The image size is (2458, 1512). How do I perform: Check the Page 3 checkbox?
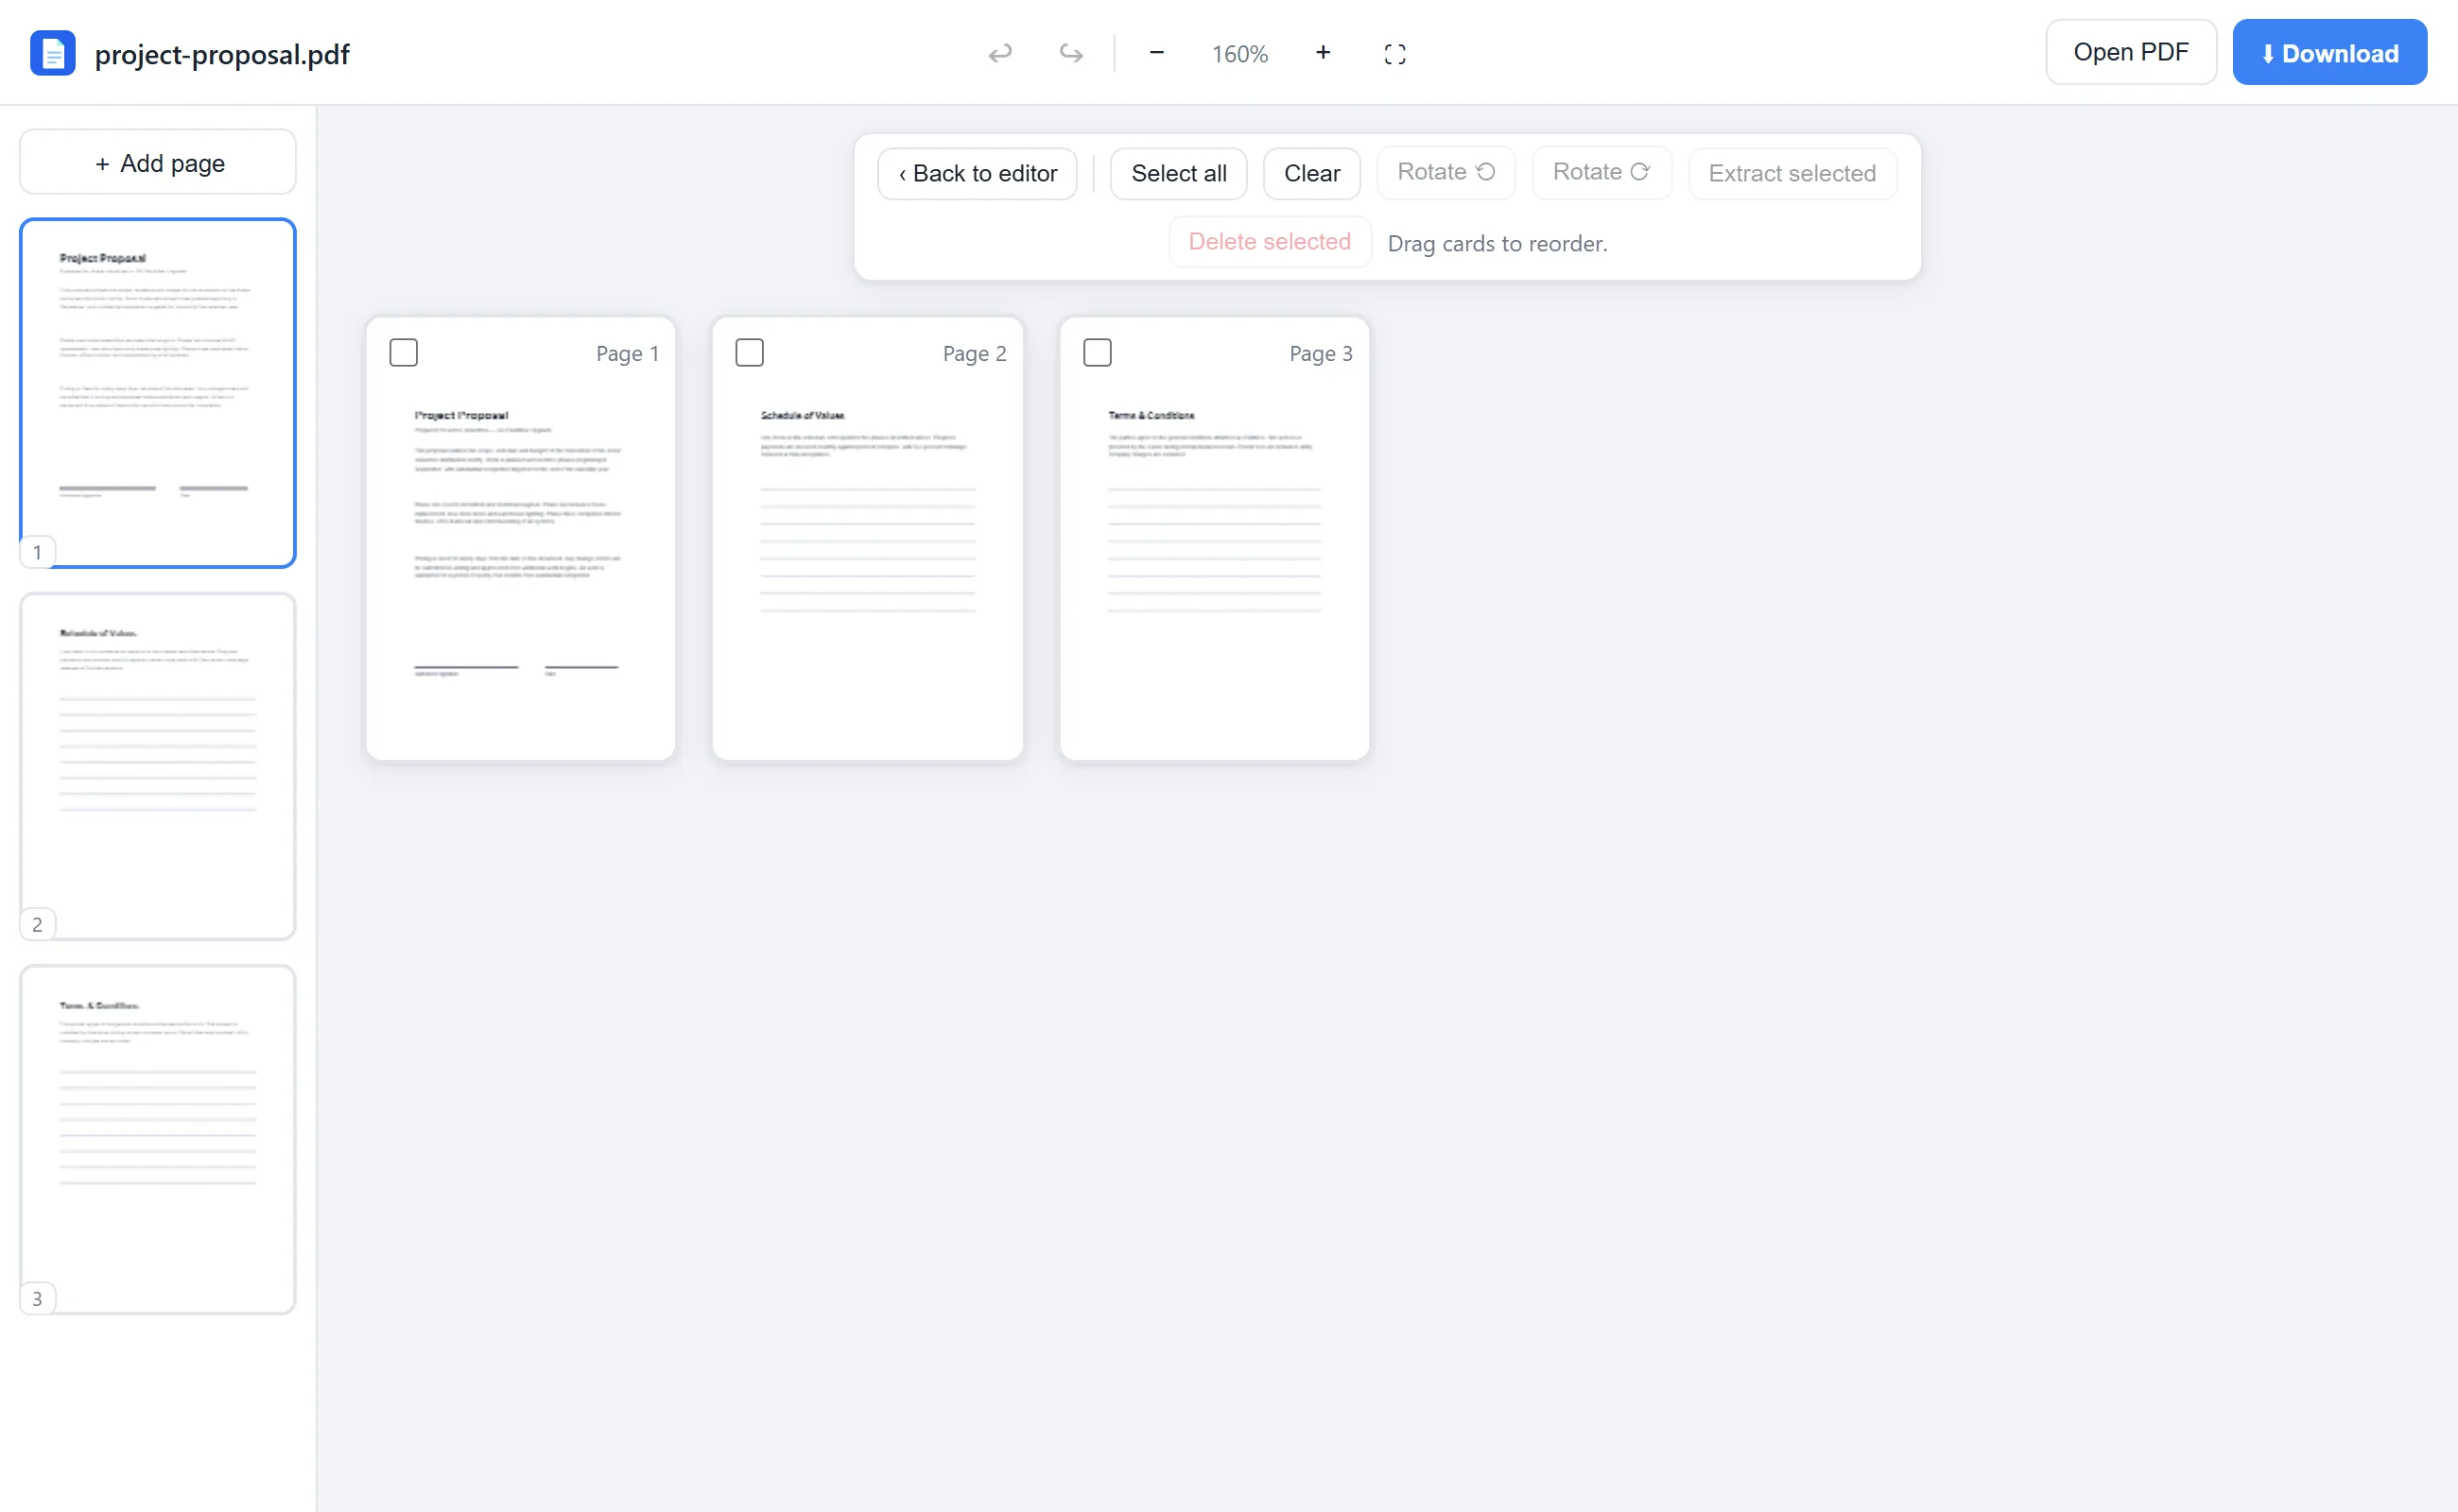pos(1098,353)
